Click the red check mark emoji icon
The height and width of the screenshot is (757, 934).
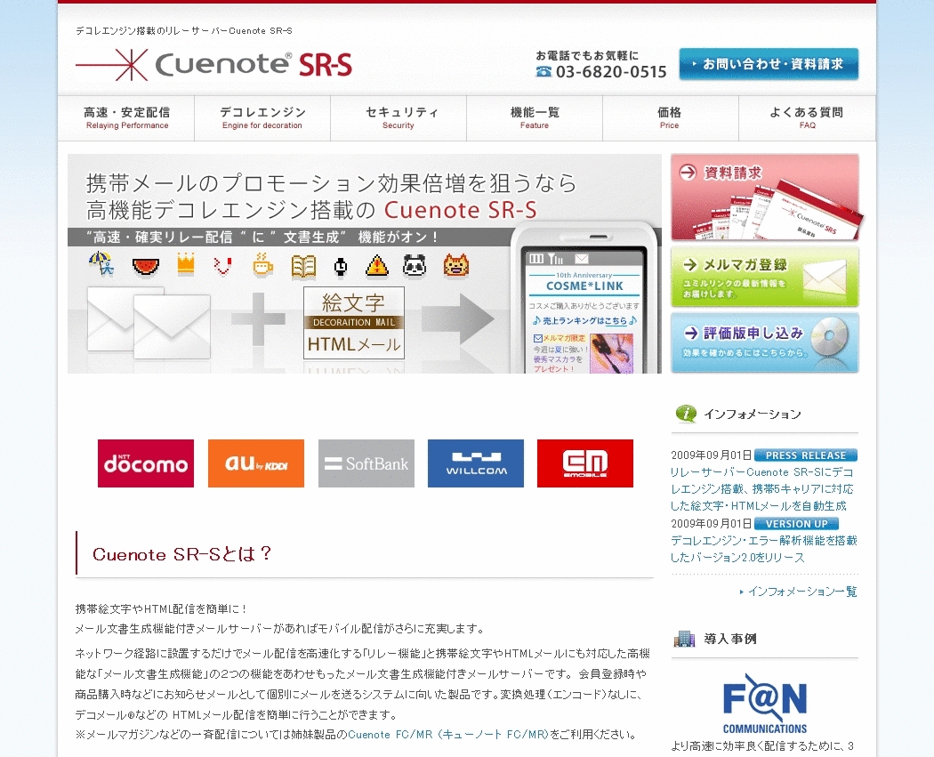222,266
